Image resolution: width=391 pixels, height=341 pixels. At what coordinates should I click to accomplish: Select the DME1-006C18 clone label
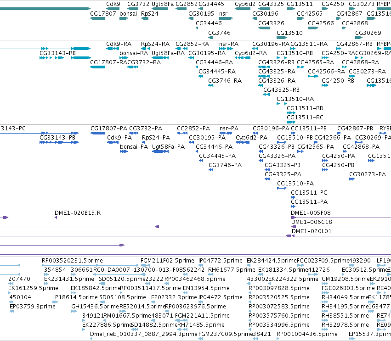[x=312, y=222]
